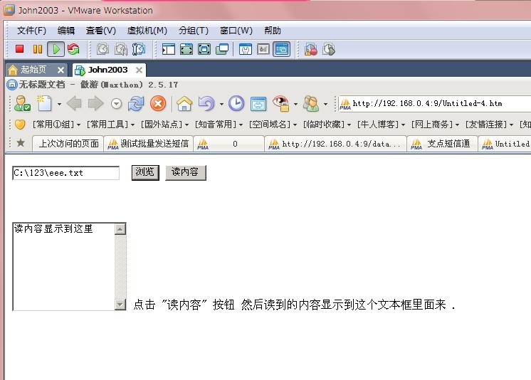
Task: Switch to the 支点短信通 browser tab
Action: click(442, 144)
